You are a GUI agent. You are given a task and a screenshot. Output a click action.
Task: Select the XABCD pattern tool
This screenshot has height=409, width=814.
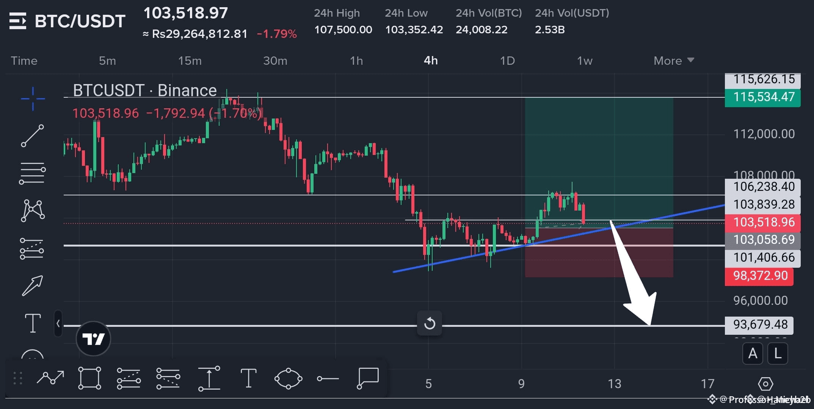coord(33,211)
